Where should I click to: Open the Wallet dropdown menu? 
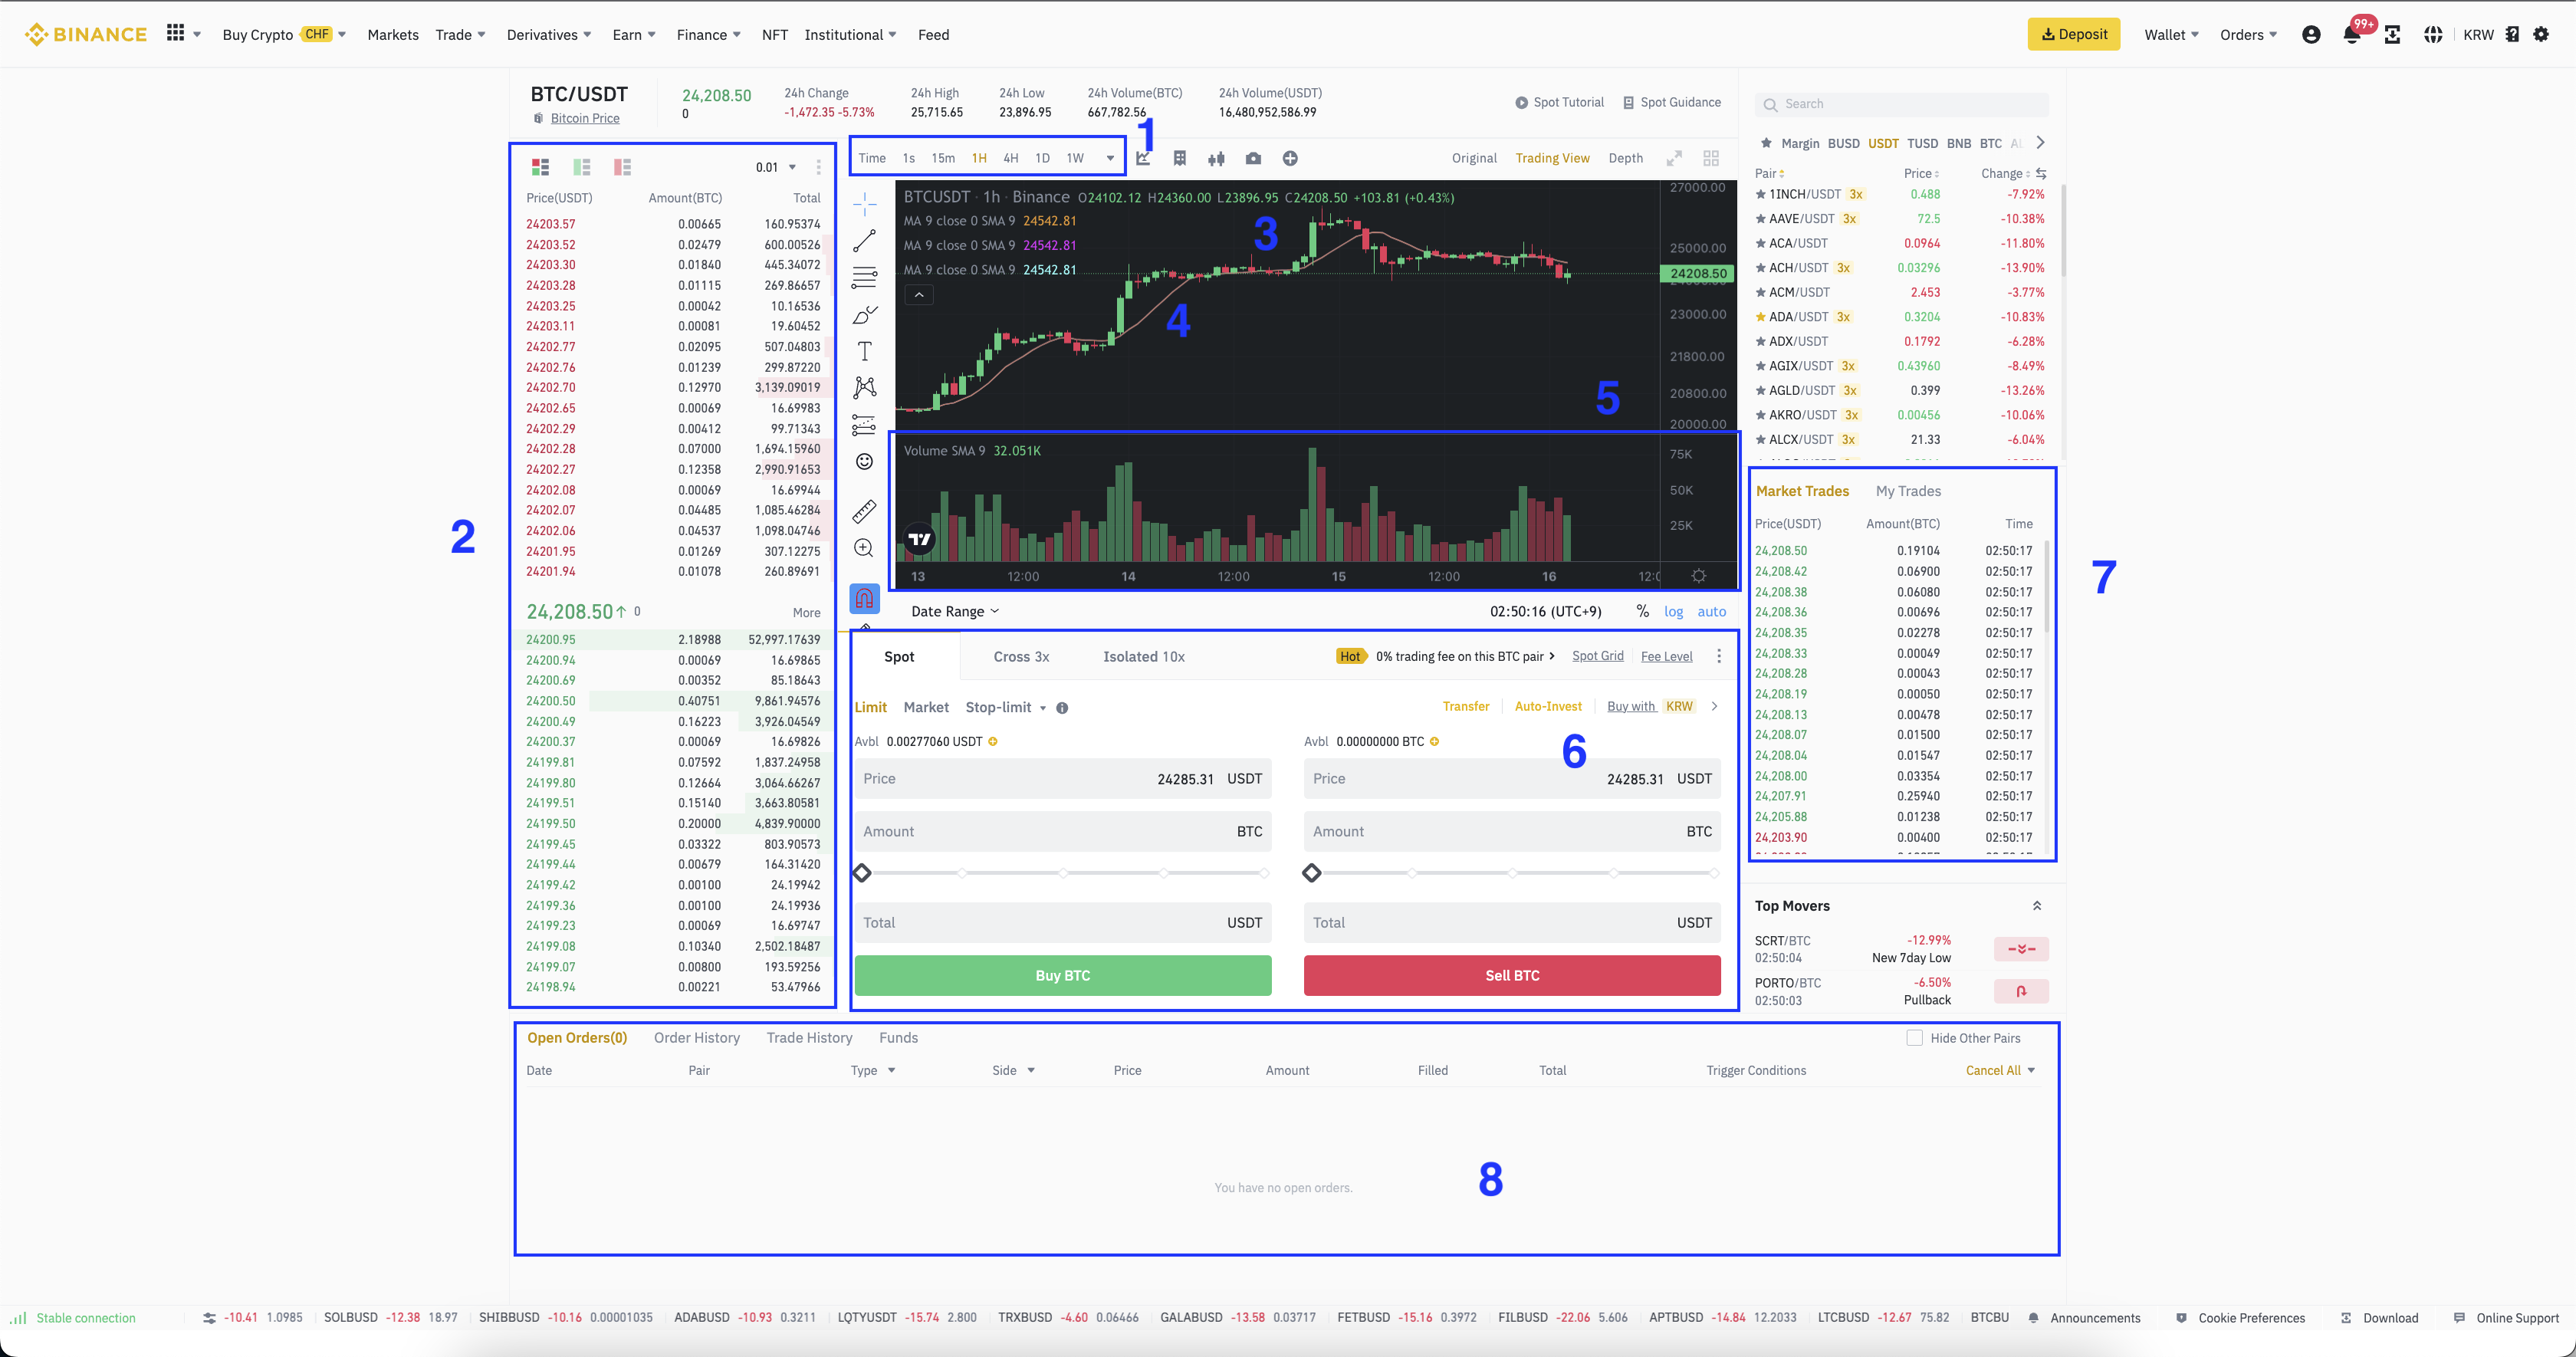click(2171, 34)
